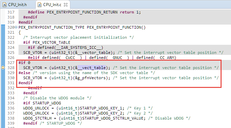
Task: Click the '#if 0' directive on line 327
Action: 24,63
